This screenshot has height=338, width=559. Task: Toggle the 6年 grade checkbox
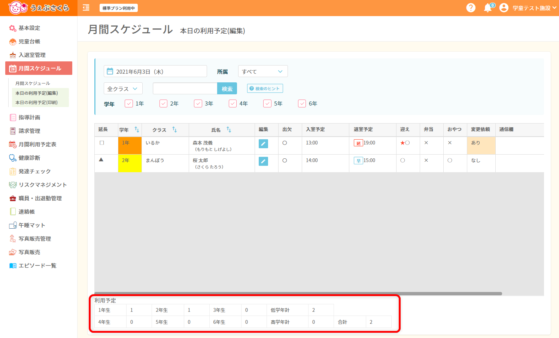[x=302, y=104]
